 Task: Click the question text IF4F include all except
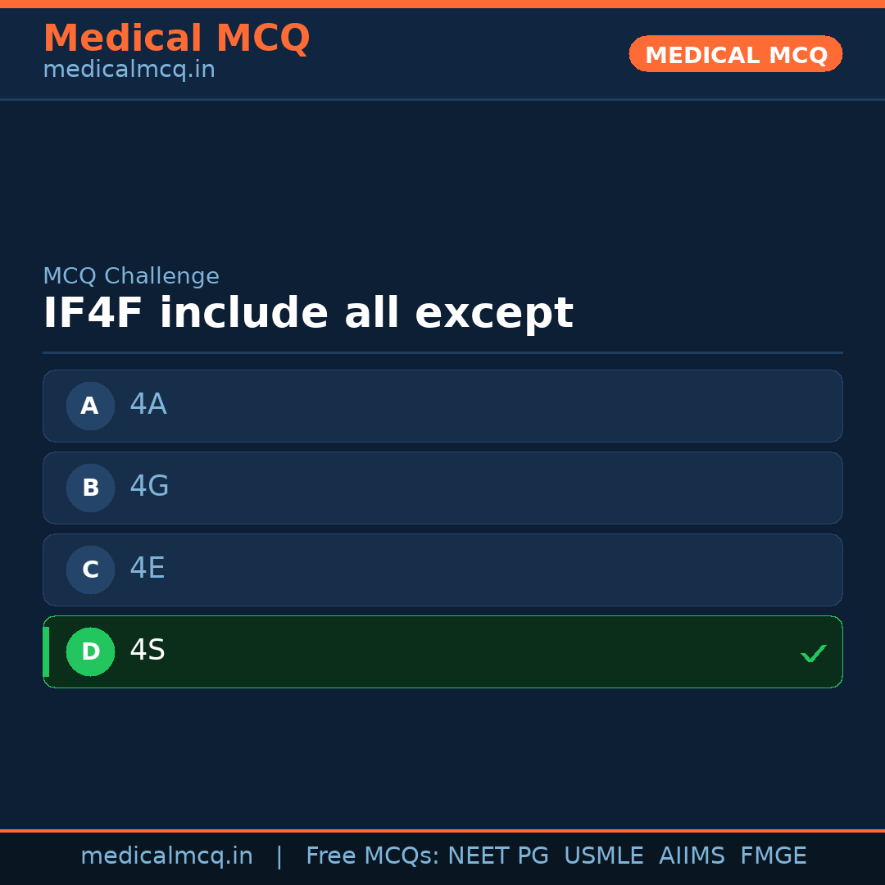tap(308, 312)
